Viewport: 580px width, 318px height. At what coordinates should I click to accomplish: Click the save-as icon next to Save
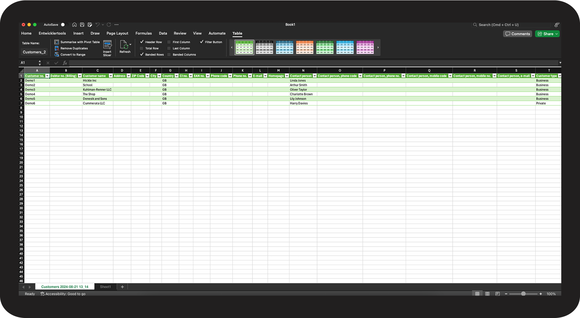(90, 25)
